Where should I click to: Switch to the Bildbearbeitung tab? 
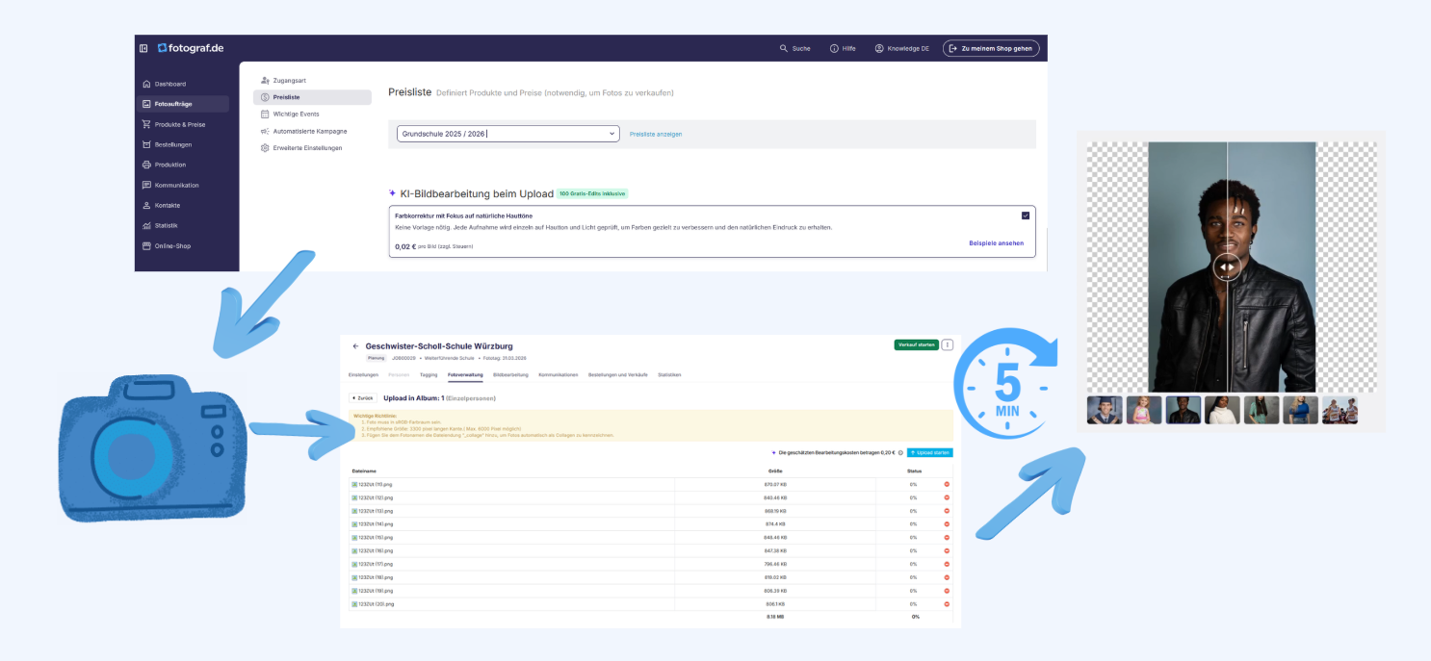[x=510, y=374]
